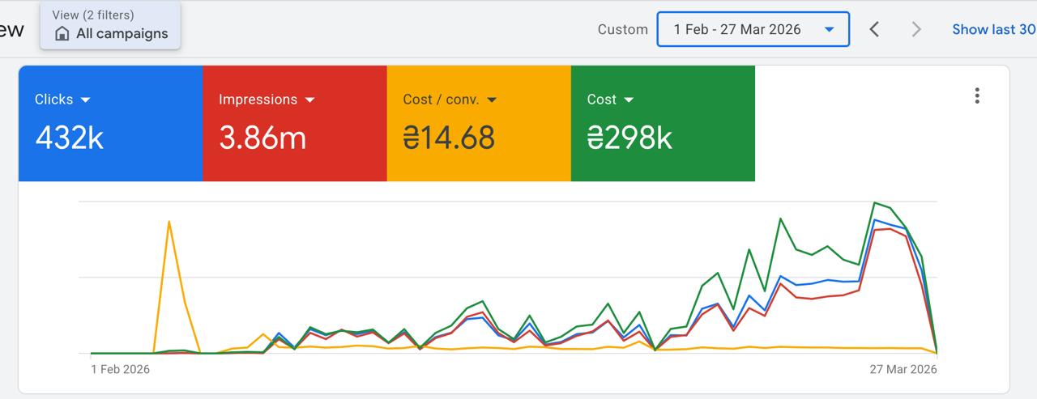Expand the Clicks metric dropdown arrow

coord(86,100)
